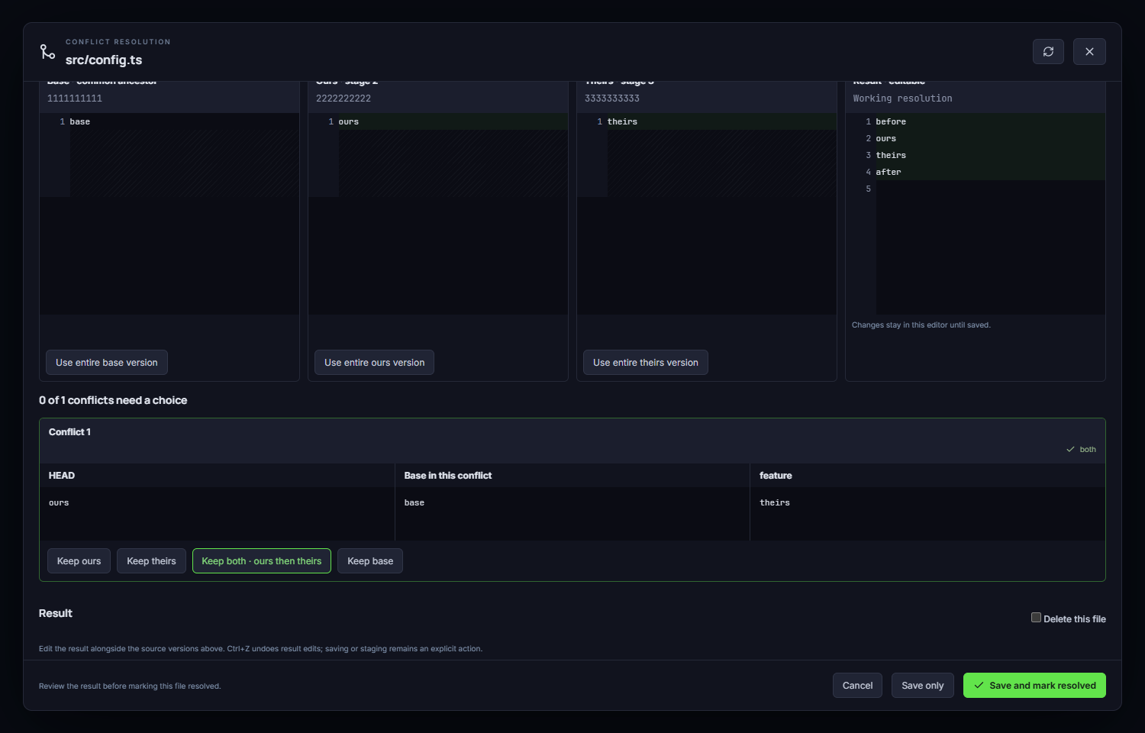Click the 'Changes stay in this editor until saved' note
1145x733 pixels.
click(921, 325)
